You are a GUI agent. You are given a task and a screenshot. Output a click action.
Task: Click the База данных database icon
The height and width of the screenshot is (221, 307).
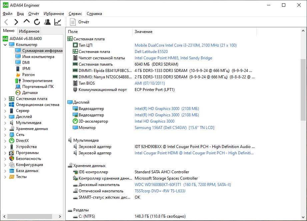pos(12,171)
